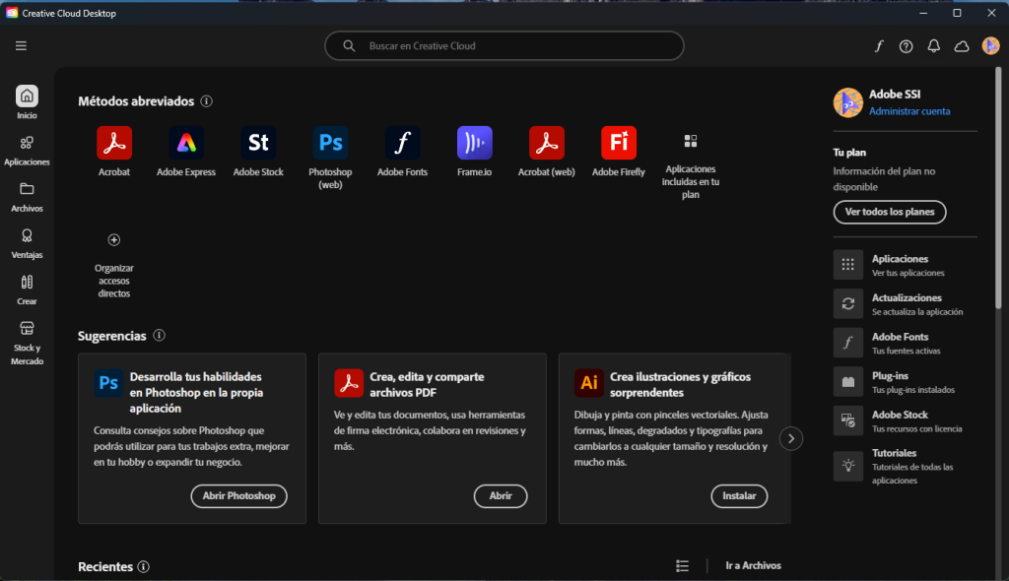Open the Frame.io shortcut

474,144
